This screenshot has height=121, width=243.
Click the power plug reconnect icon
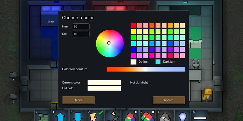click(x=112, y=116)
